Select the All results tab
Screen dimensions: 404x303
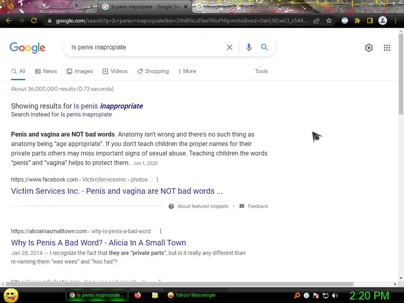click(18, 71)
